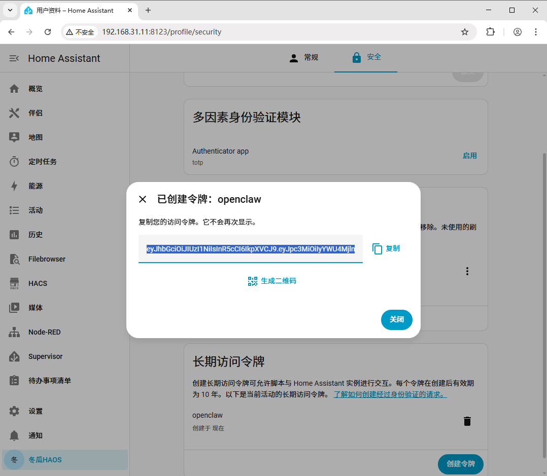This screenshot has width=547, height=476.
Task: Click the browser forward arrow
Action: 29,32
